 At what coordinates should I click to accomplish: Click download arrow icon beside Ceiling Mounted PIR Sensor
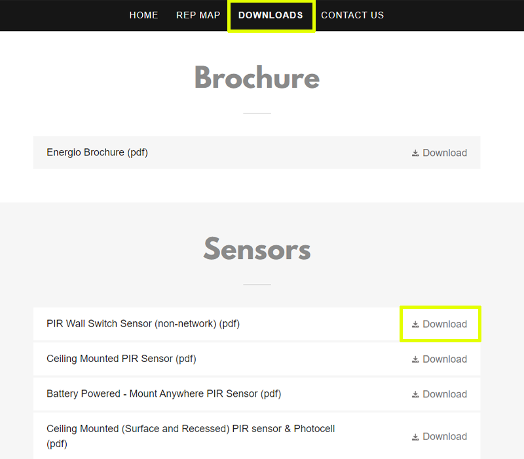pyautogui.click(x=415, y=359)
